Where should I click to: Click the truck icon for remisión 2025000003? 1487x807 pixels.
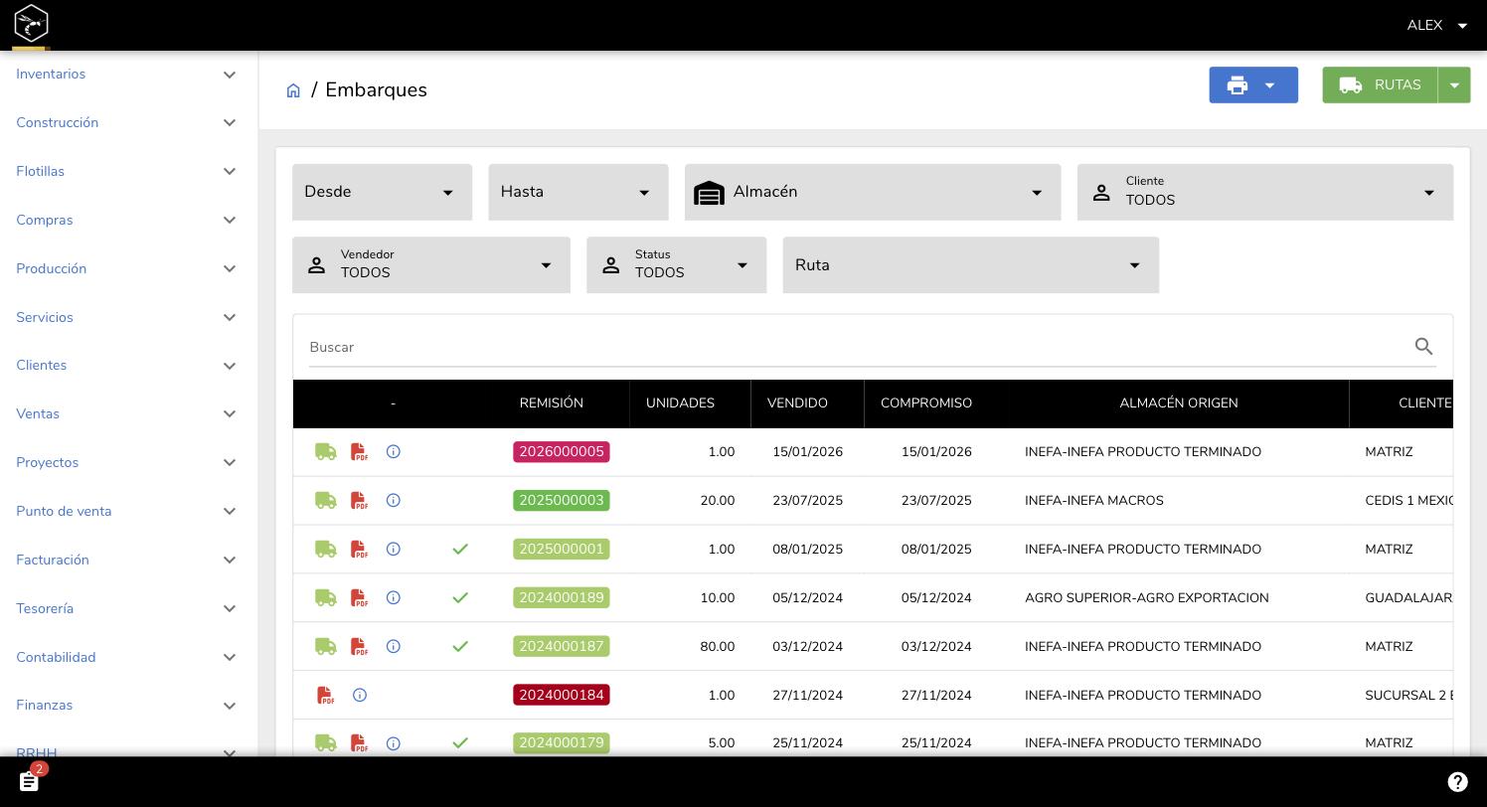coord(325,501)
